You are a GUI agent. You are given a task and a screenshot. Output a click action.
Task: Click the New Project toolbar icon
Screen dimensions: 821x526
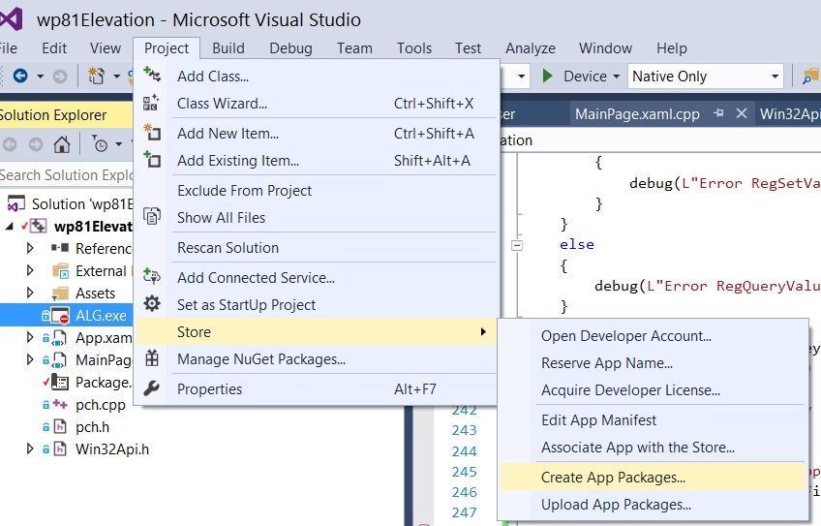tap(96, 76)
